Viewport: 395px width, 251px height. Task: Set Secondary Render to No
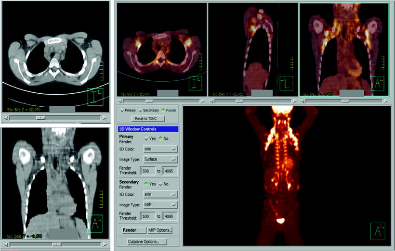(160, 184)
